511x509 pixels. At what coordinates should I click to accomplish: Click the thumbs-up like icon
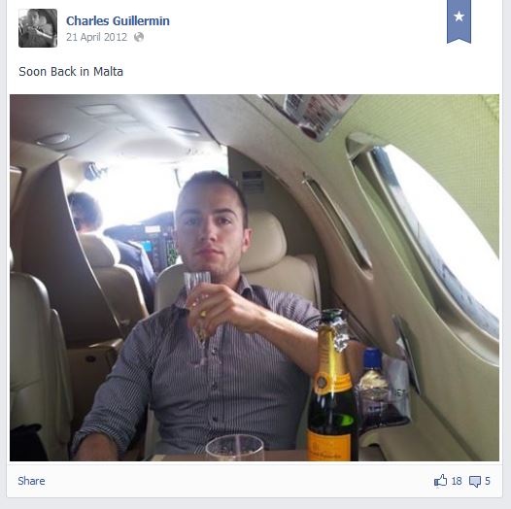pos(441,481)
